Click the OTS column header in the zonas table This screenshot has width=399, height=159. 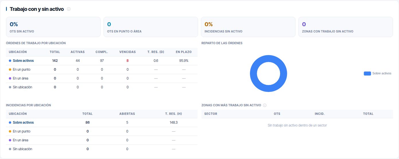277,114
